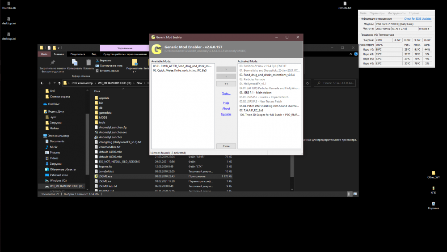Click the Back arrow in Explorer
447x252 pixels.
(43, 83)
